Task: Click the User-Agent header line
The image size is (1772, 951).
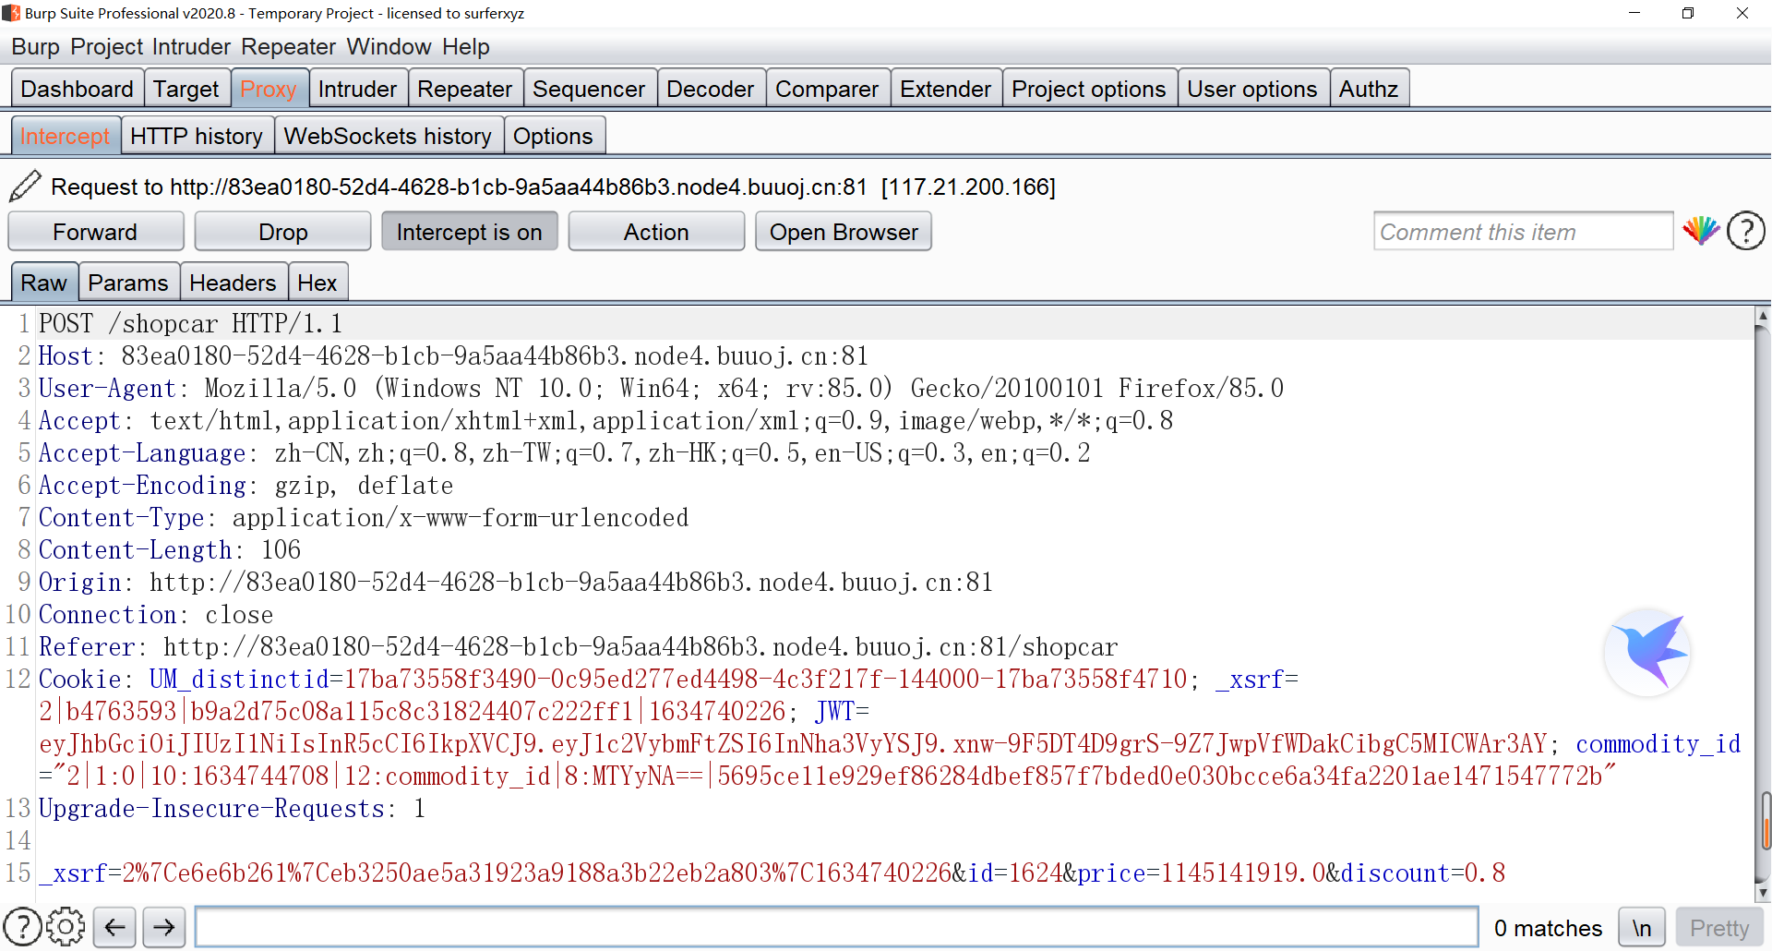Action: tap(661, 389)
